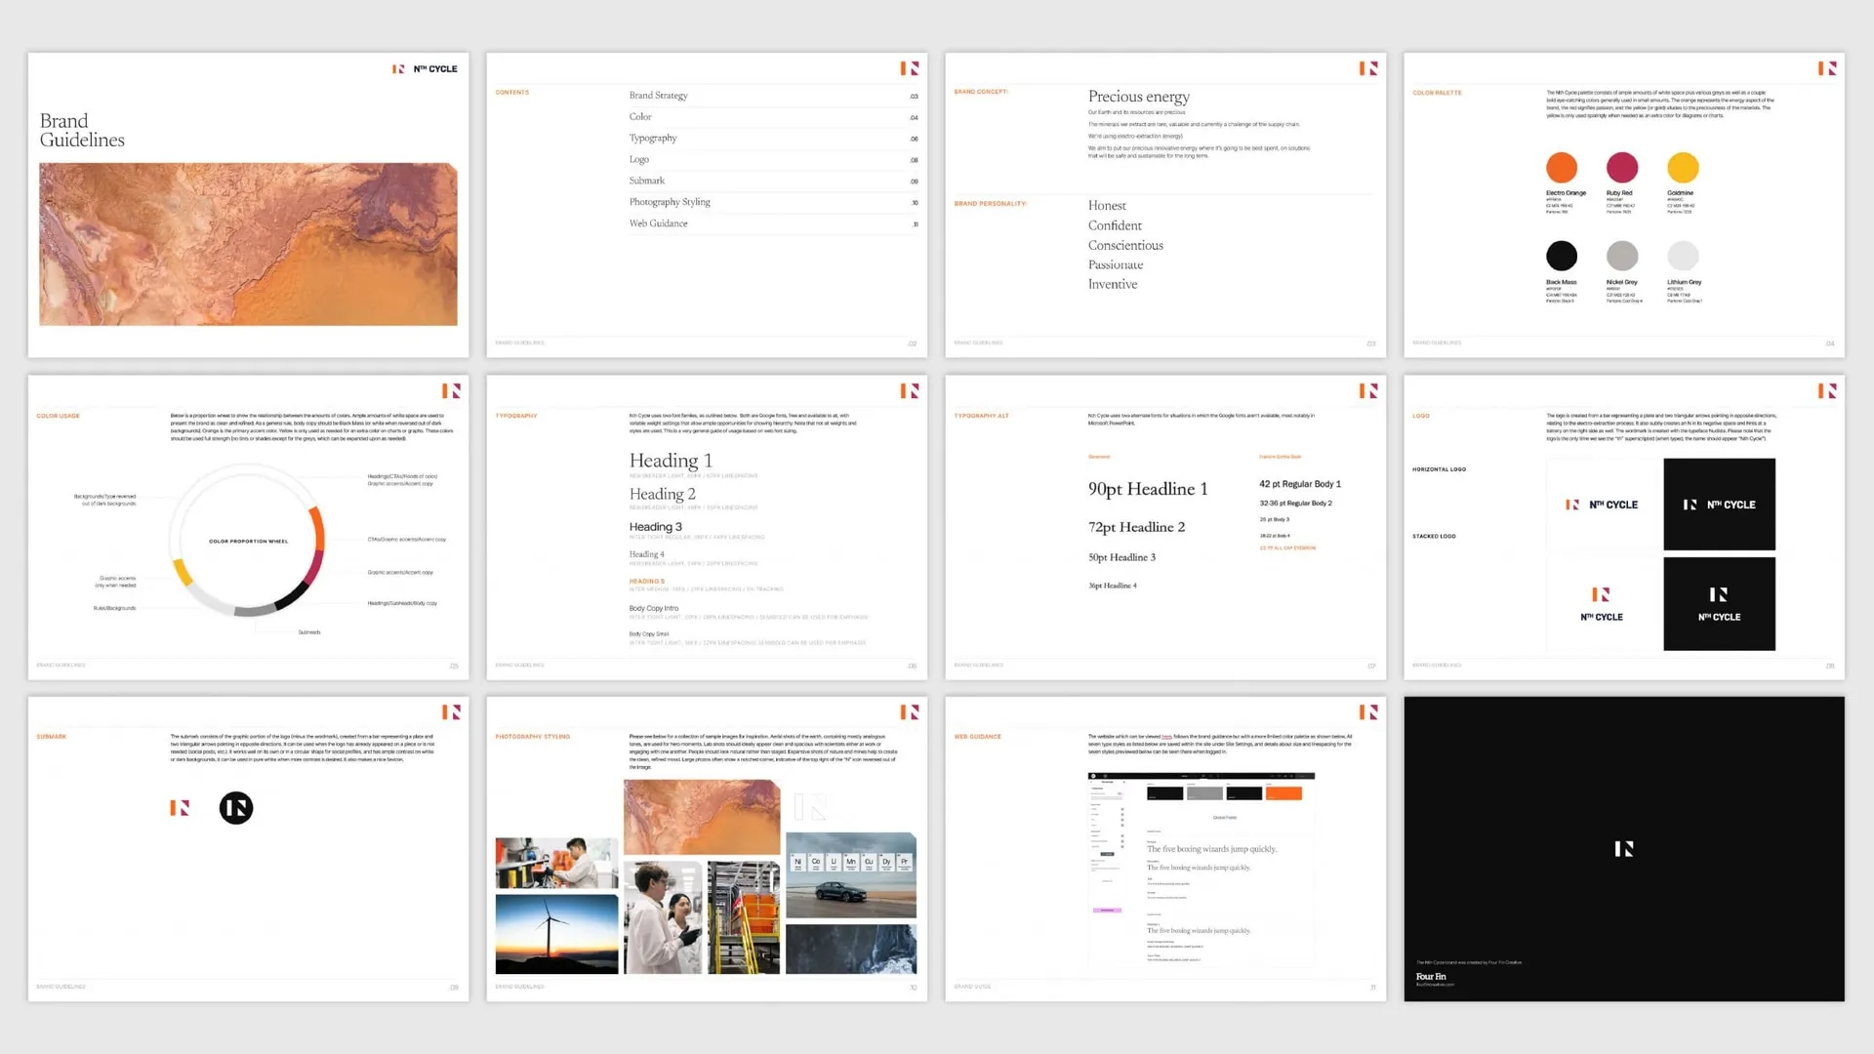Viewport: 1874px width, 1054px height.
Task: Click the 42 pt Regular Body 1 sample
Action: coord(1300,484)
